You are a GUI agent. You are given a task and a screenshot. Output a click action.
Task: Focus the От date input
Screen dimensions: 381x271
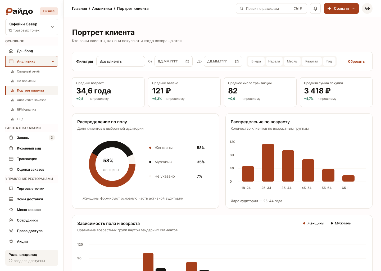pyautogui.click(x=174, y=61)
